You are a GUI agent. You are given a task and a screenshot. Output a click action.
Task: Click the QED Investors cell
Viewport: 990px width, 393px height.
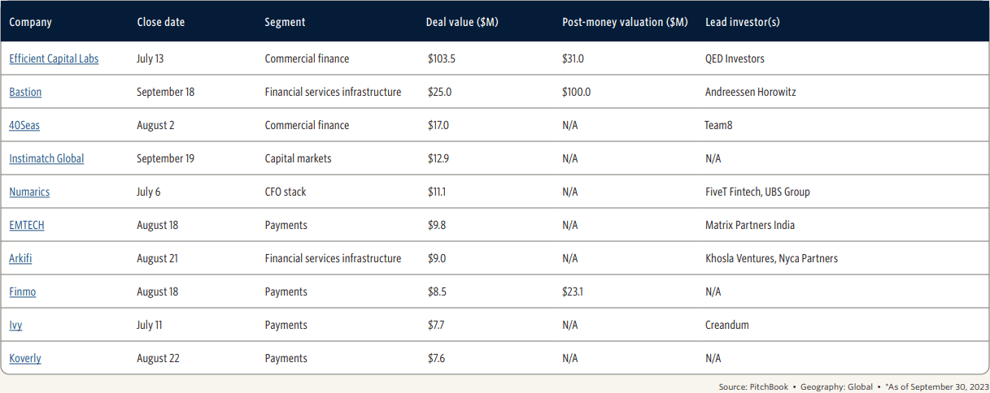tap(735, 59)
